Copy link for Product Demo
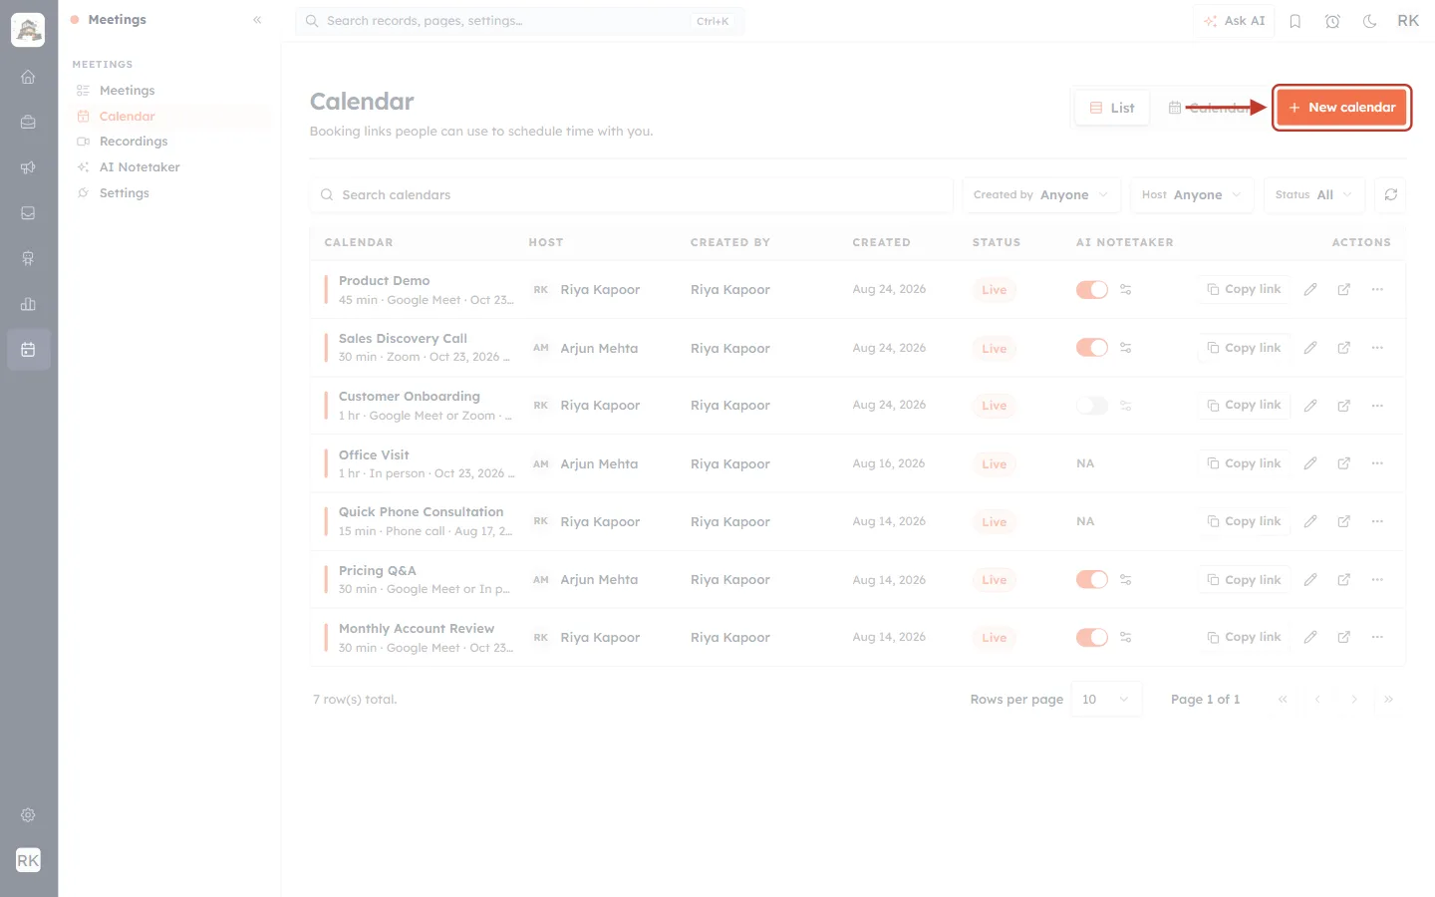Image resolution: width=1435 pixels, height=897 pixels. [x=1244, y=289]
